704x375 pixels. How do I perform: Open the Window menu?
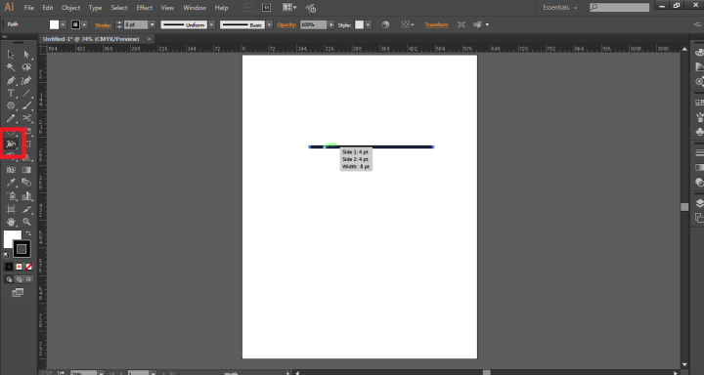coord(195,8)
